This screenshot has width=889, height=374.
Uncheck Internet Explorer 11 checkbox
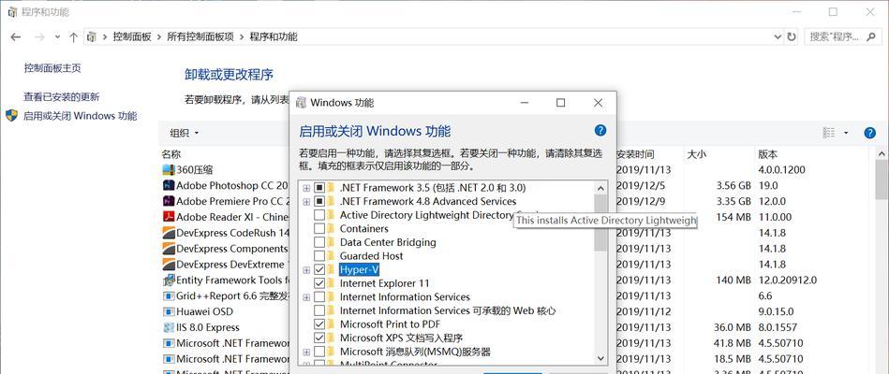pos(319,283)
